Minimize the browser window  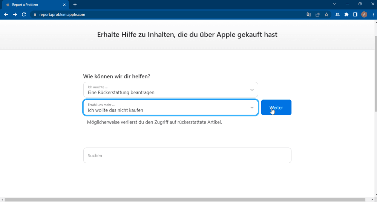[x=347, y=4]
